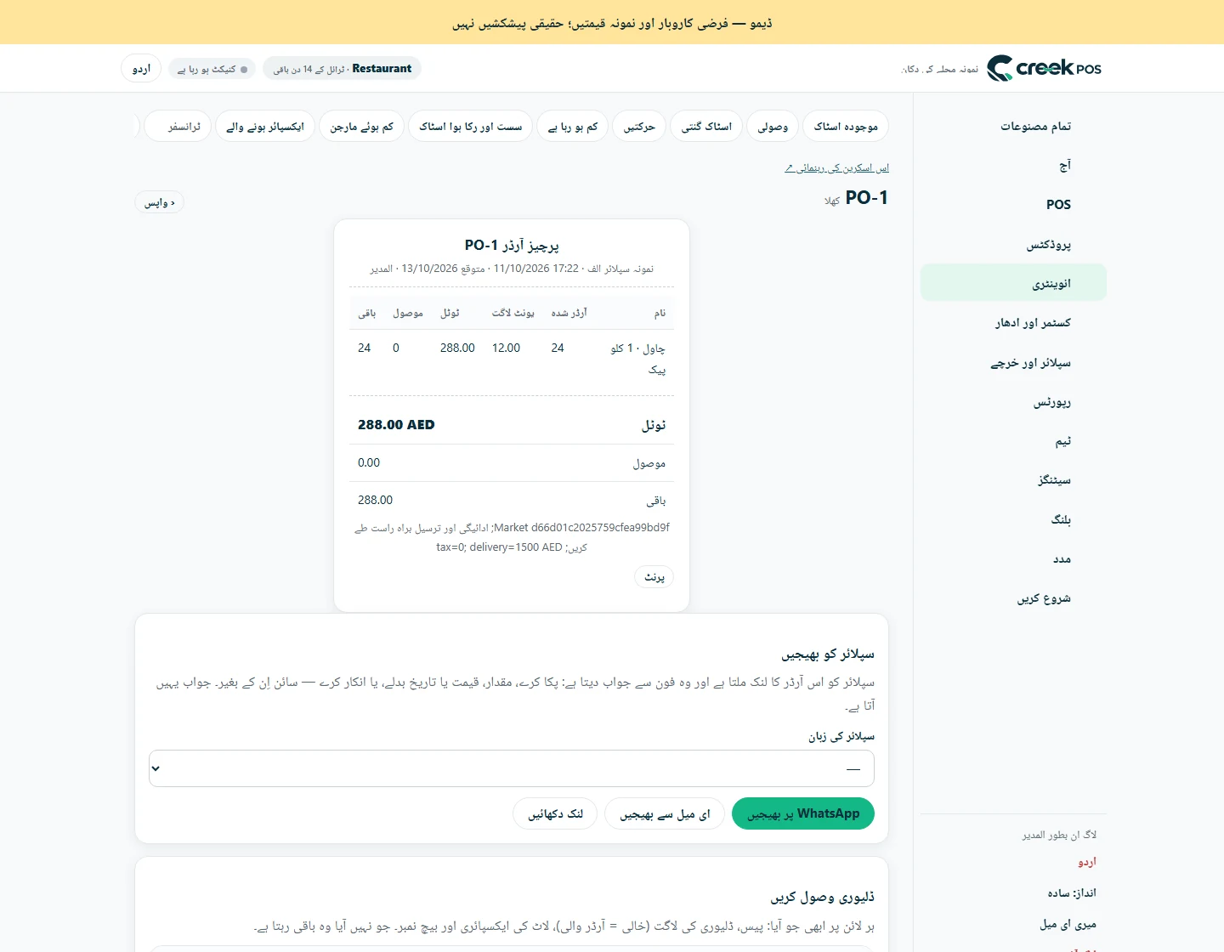Open 'تمام مصنوعات' in the sidebar

[x=1013, y=126]
